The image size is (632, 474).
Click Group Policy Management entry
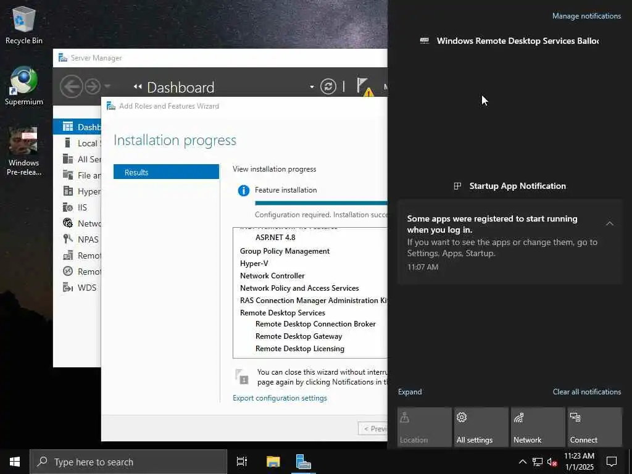[x=285, y=251]
